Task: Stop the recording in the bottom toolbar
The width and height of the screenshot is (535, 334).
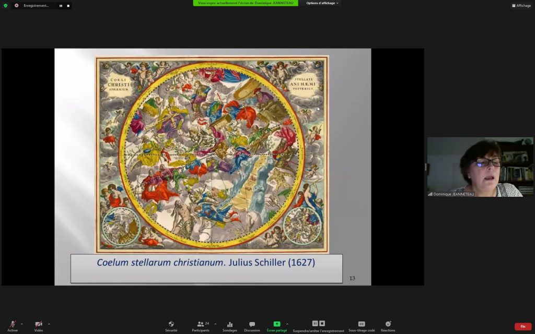Action: click(x=322, y=323)
